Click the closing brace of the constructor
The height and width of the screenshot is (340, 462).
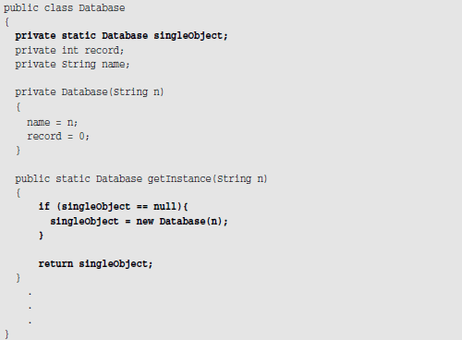tap(18, 151)
